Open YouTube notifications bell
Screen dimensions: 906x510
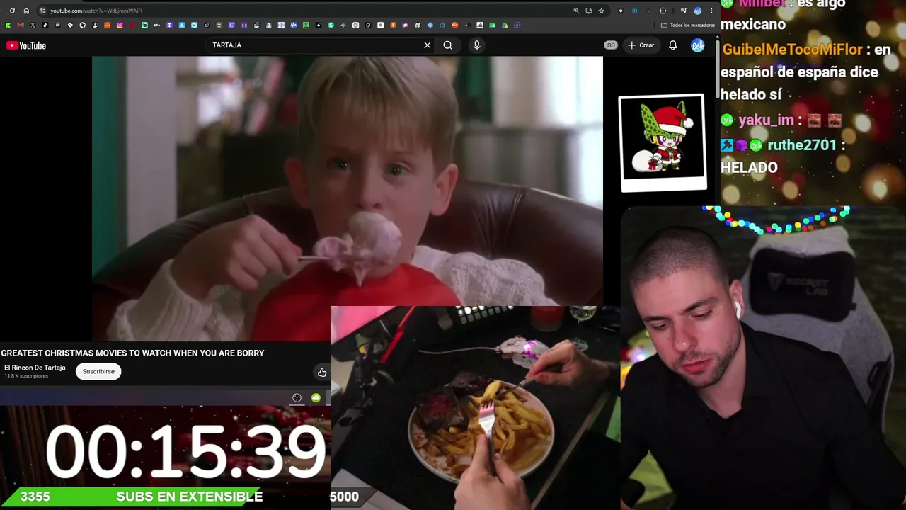tap(673, 45)
